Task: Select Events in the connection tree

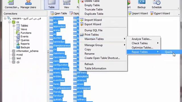Action: (24, 37)
